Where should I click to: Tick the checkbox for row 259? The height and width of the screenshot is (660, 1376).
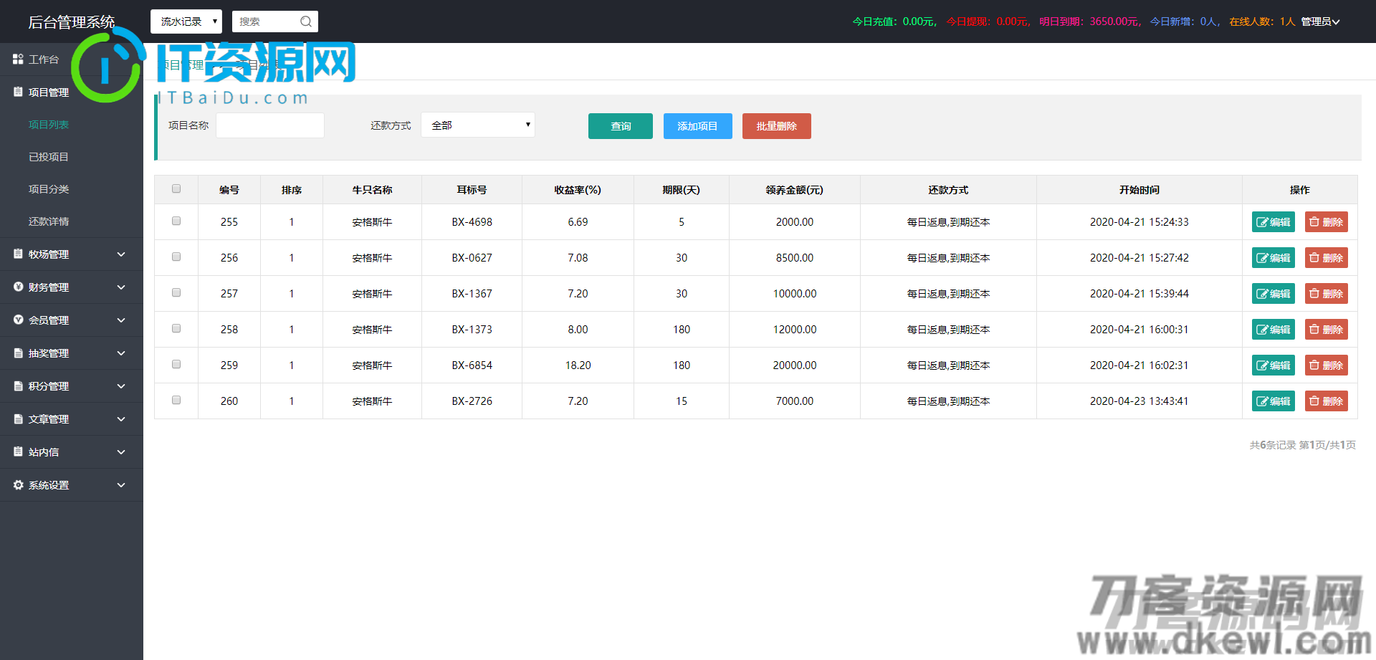click(176, 364)
